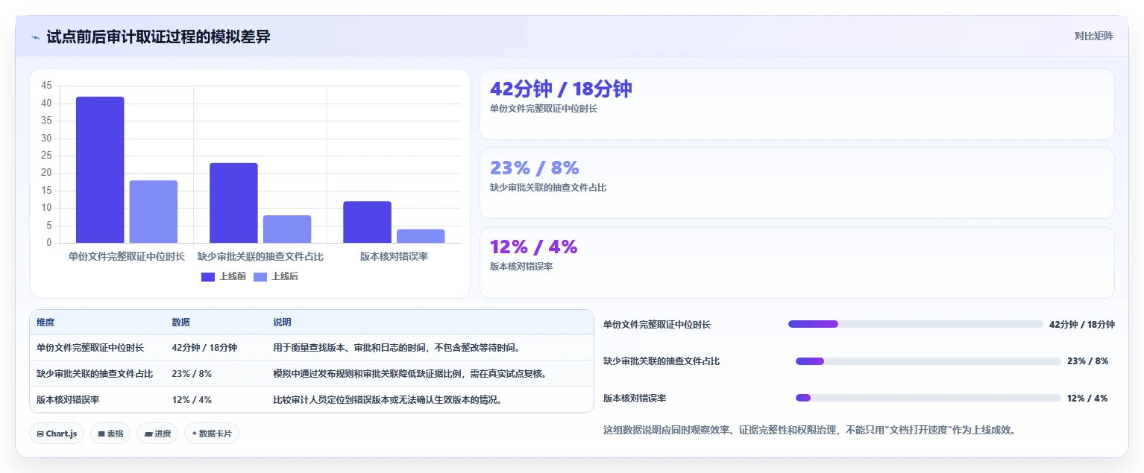The image size is (1144, 473).
Task: Click the 版本核对错误率 progress bar
Action: 928,398
